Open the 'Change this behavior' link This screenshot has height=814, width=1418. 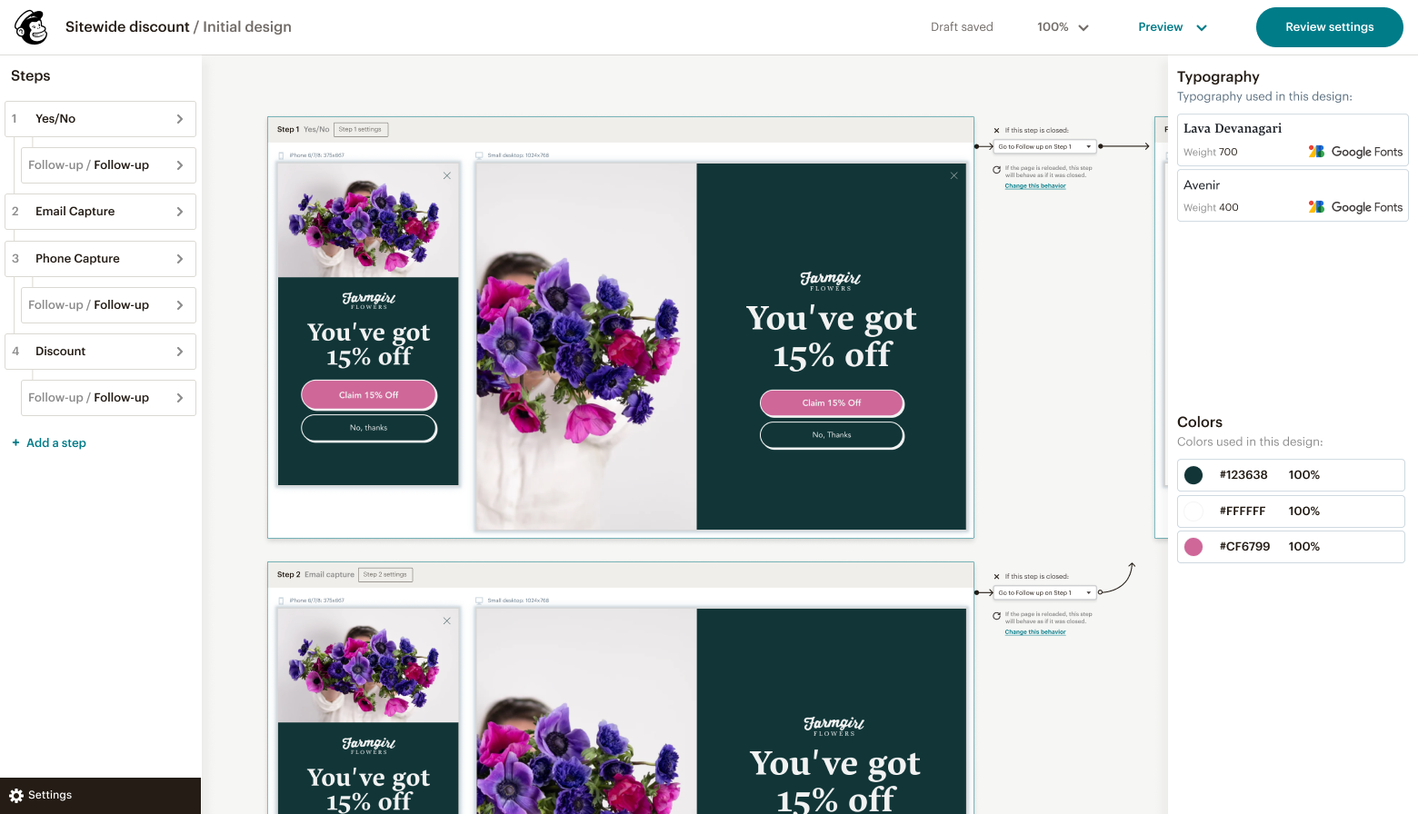(x=1035, y=185)
